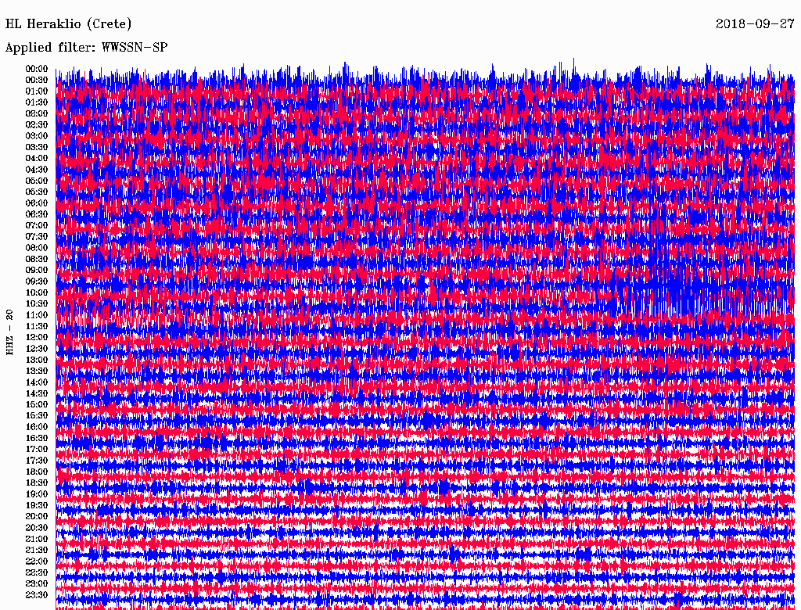Image resolution: width=801 pixels, height=610 pixels.
Task: Select the 04:00 time label
Action: pyautogui.click(x=36, y=159)
